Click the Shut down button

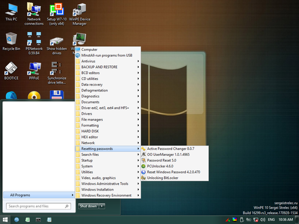[89, 206]
